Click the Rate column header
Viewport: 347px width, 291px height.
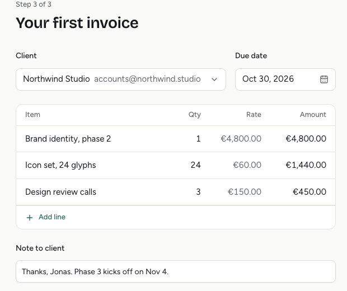click(254, 115)
